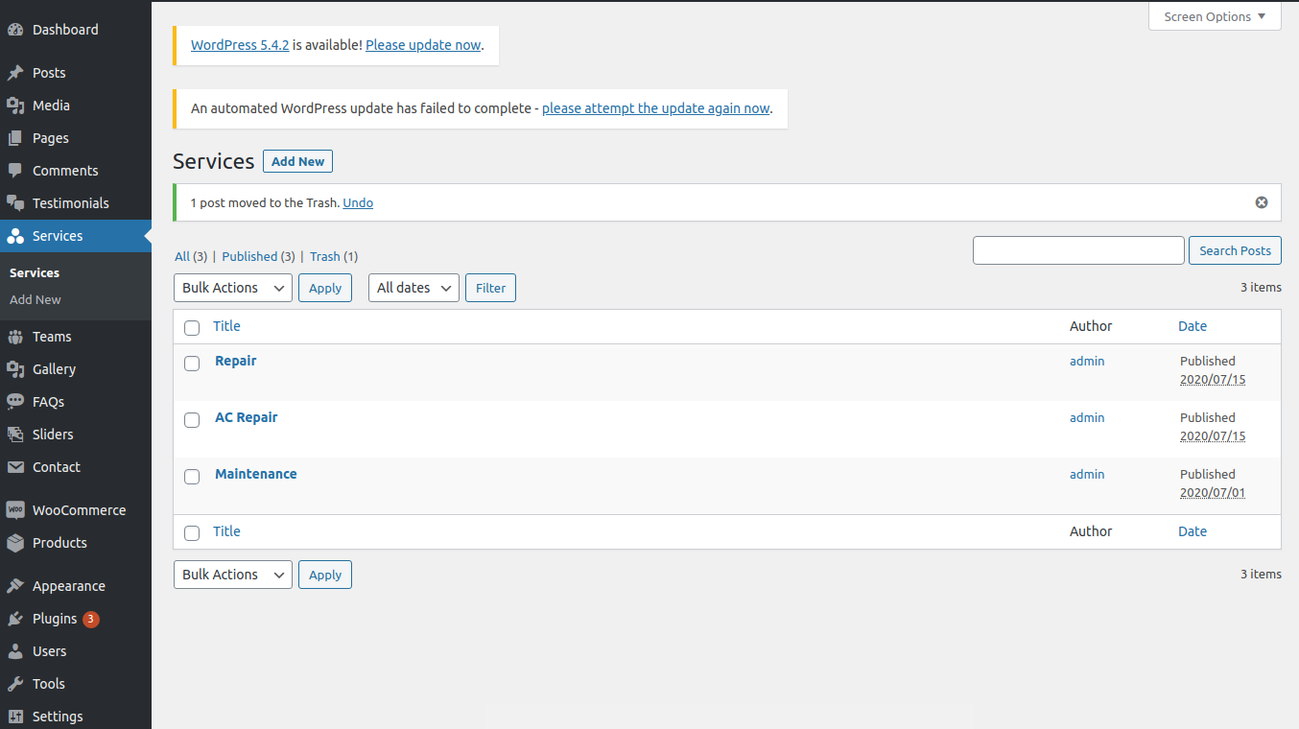Focus the search posts input field

[x=1078, y=250]
